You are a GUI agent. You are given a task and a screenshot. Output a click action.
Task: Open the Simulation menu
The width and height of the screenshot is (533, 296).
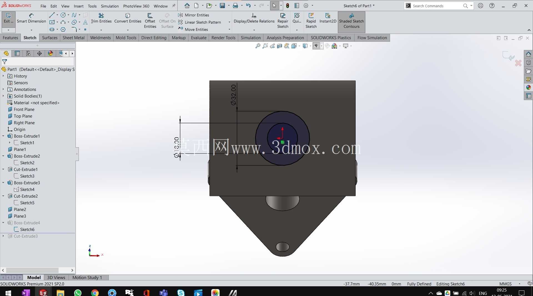(x=110, y=6)
